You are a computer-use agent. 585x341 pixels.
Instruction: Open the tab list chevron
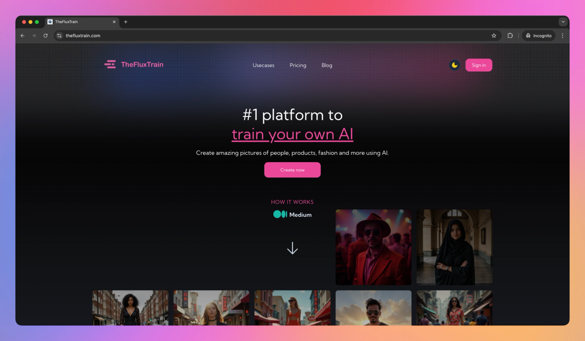pos(563,21)
